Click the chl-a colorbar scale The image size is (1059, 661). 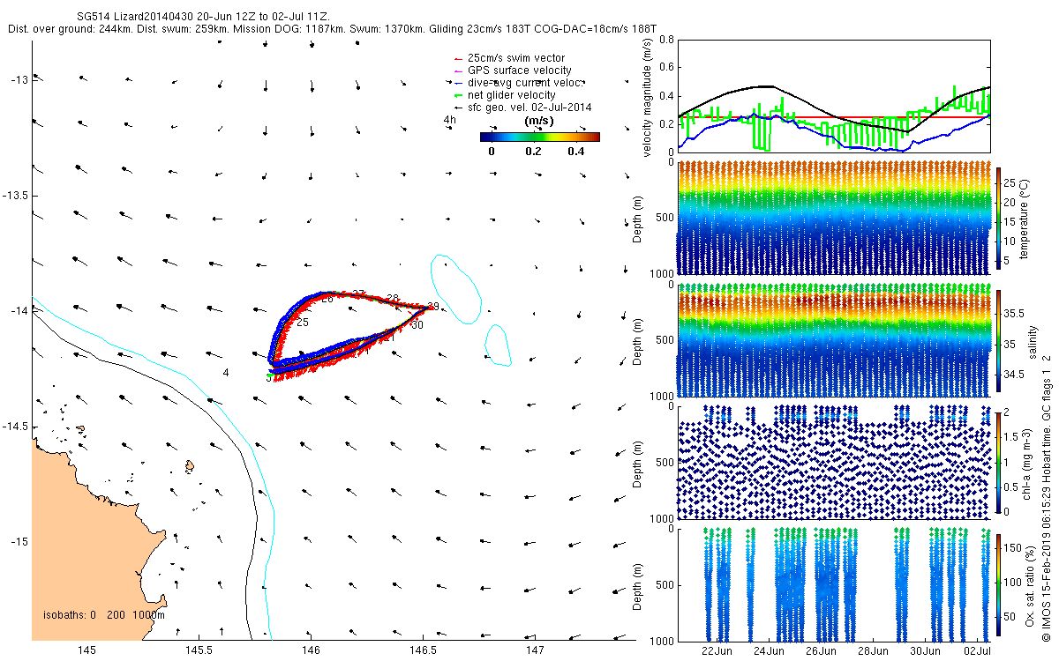pos(998,462)
